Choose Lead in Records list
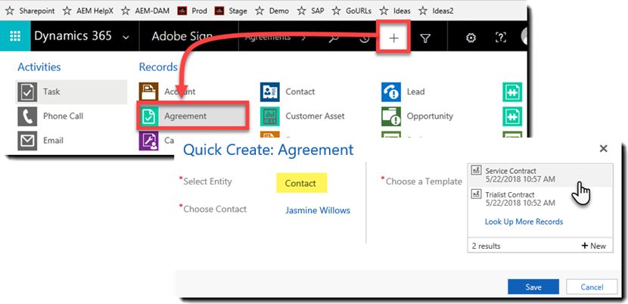 pyautogui.click(x=415, y=92)
